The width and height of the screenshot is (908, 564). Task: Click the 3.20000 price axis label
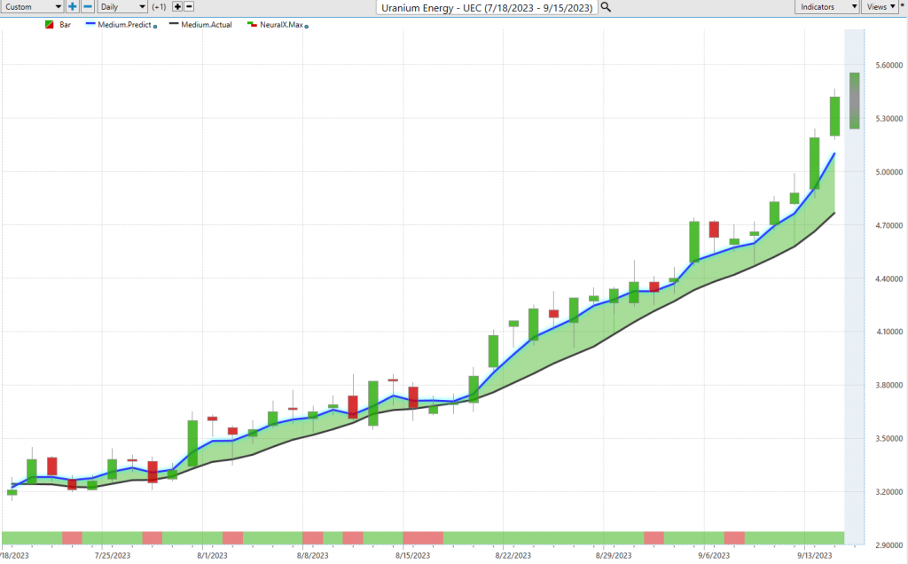tap(888, 491)
